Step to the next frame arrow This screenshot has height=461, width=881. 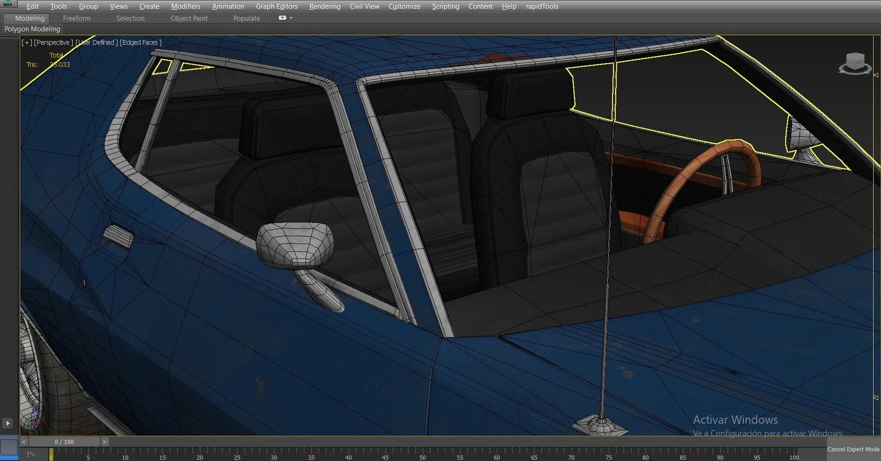(105, 442)
